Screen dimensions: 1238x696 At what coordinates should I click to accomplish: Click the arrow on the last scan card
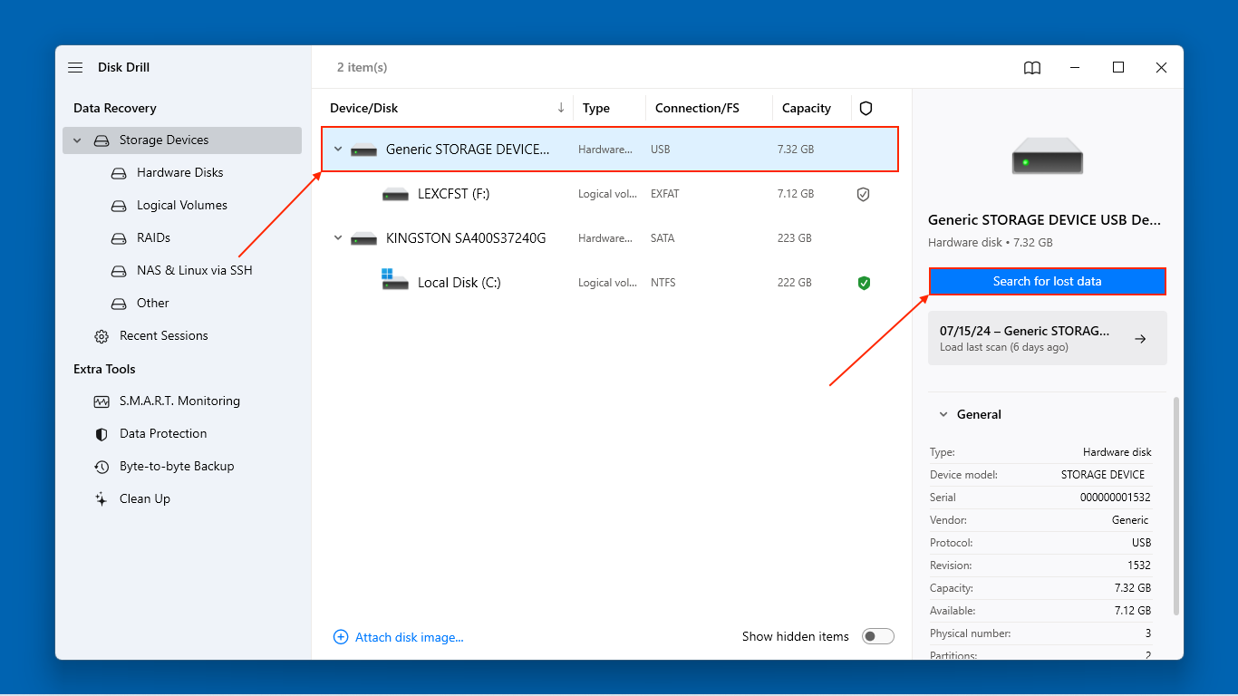(1140, 338)
